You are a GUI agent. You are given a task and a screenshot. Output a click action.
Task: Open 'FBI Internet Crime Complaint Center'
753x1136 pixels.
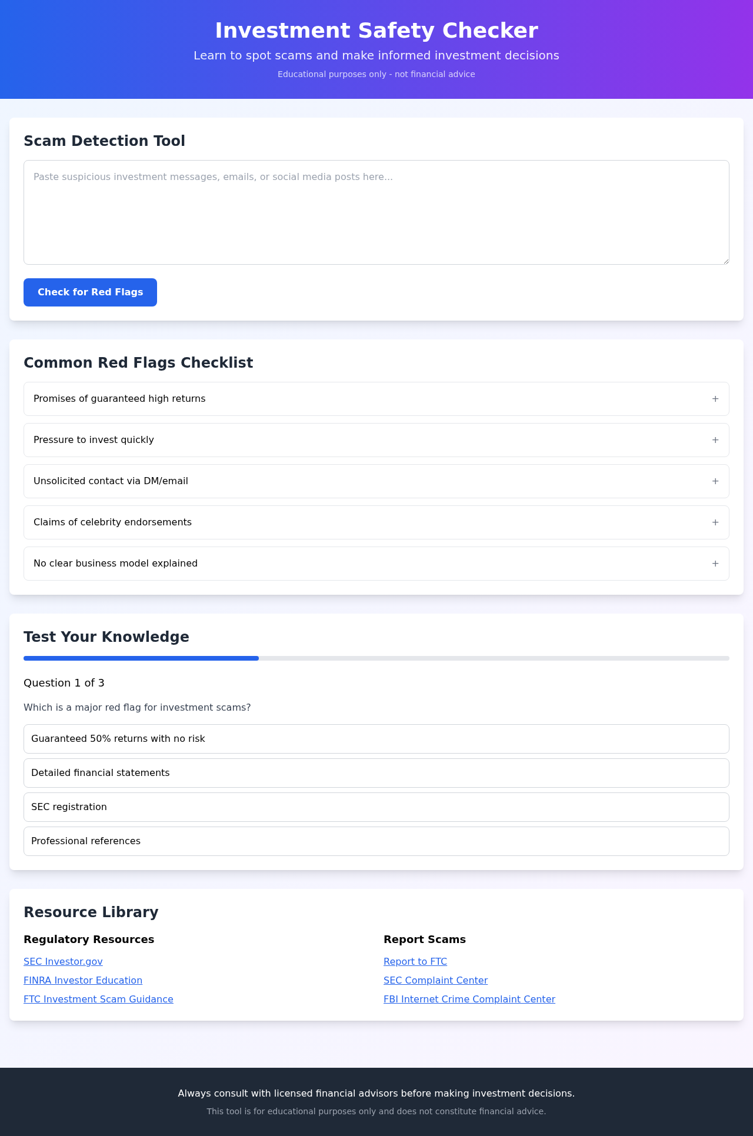click(469, 999)
